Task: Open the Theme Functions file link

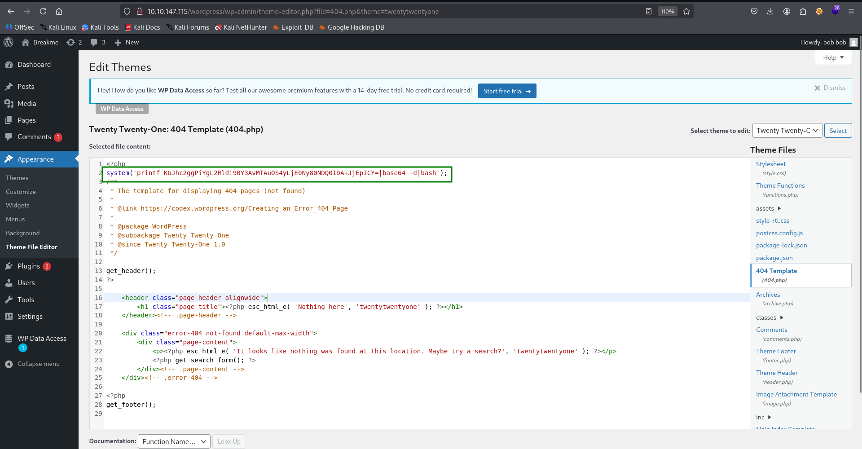Action: 780,185
